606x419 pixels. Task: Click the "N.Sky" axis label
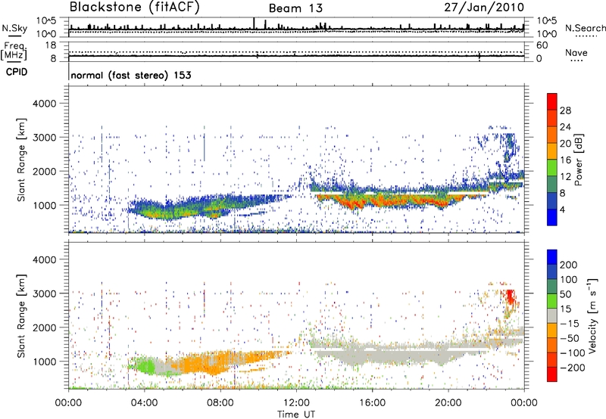tap(14, 28)
